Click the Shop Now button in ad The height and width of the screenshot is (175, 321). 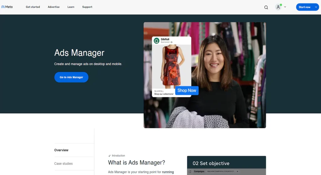coord(187,90)
